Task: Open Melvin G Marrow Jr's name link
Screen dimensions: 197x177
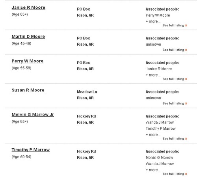Action: (33, 115)
